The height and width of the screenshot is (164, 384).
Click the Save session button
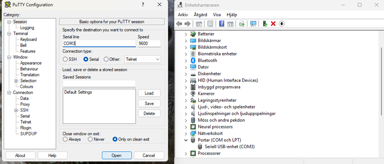click(x=149, y=104)
